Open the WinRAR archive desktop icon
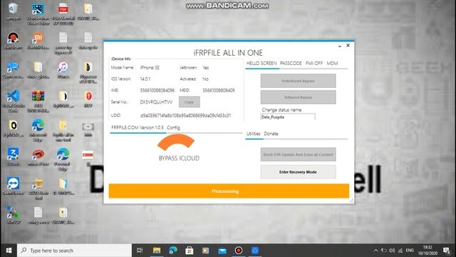Screen dimensions: 456x257 click(38, 101)
